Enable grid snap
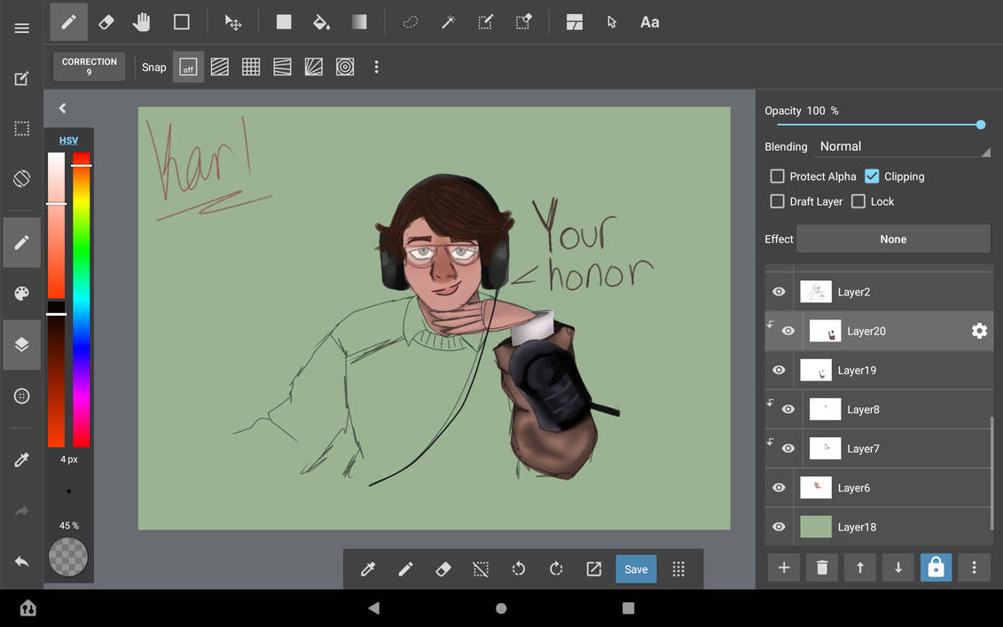1003x627 pixels. (x=251, y=67)
